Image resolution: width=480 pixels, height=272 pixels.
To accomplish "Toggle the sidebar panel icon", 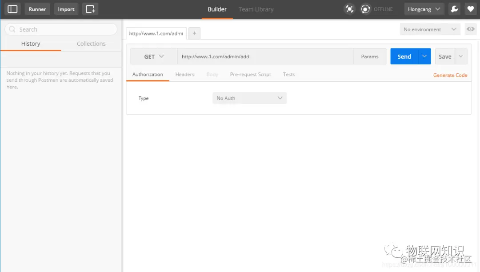I will (12, 9).
